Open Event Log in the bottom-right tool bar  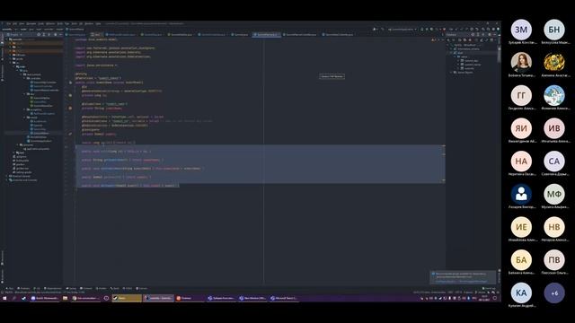point(488,288)
